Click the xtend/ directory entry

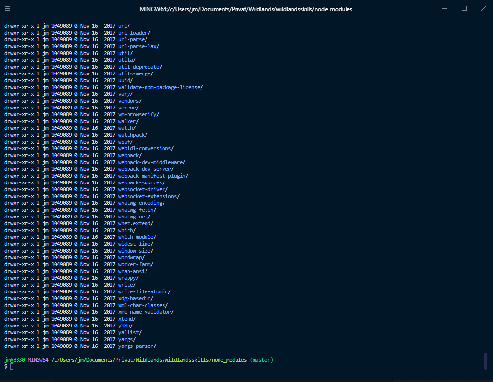(x=127, y=319)
